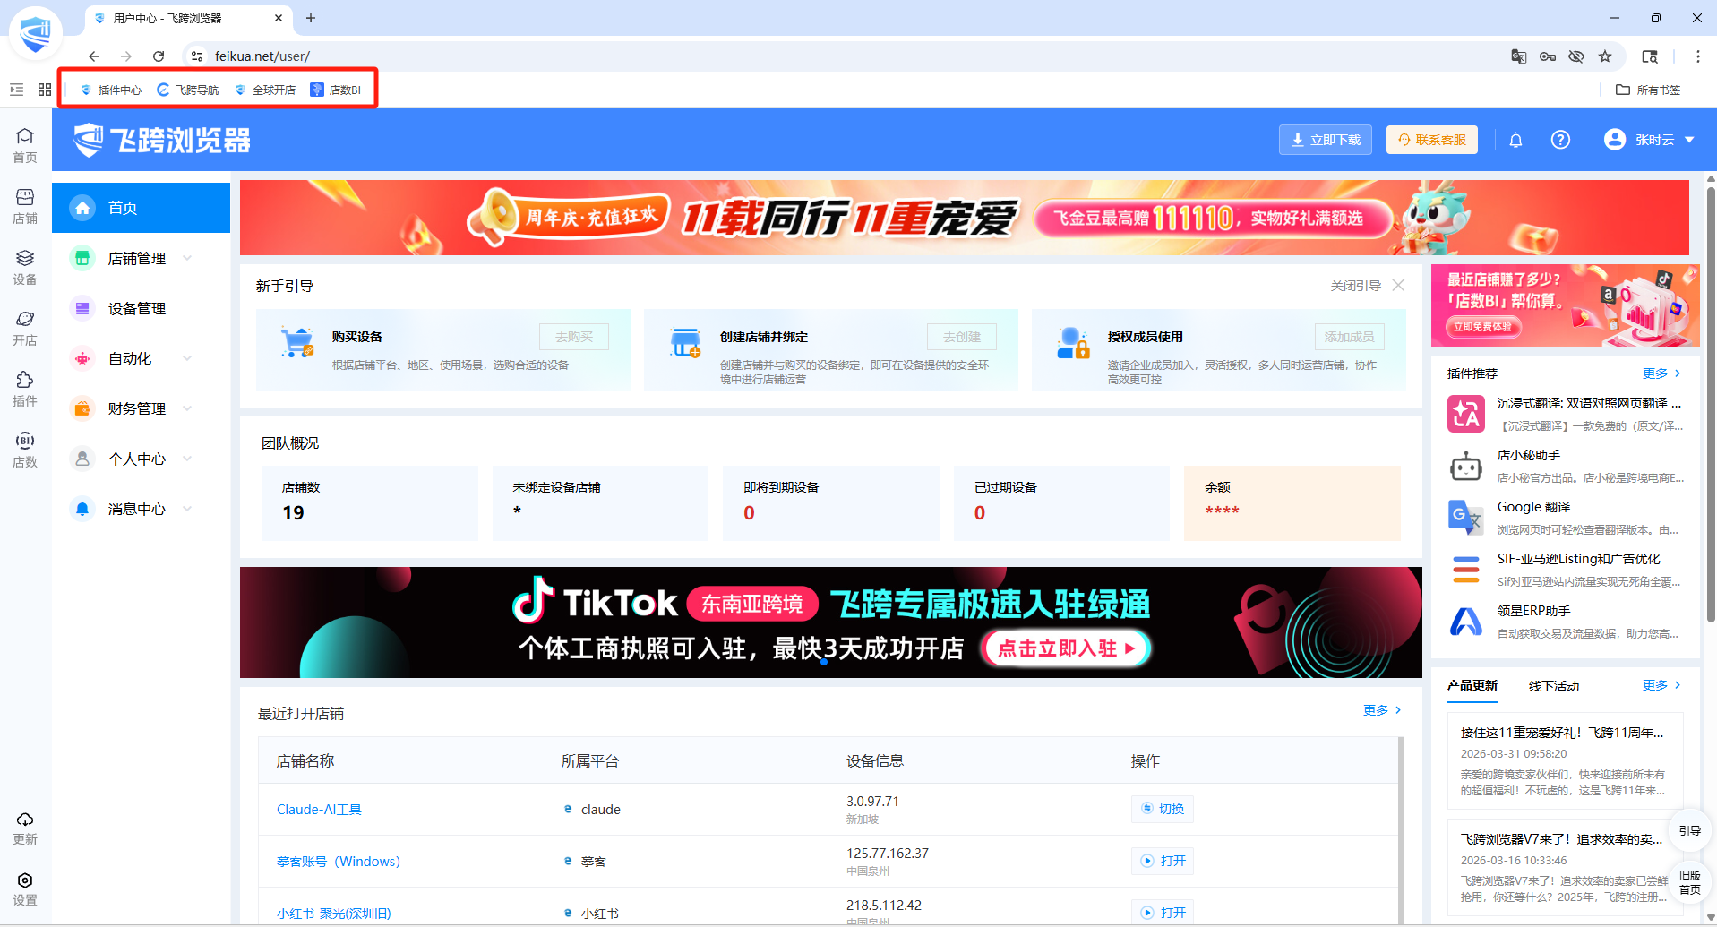Bookmark this page with the star icon
1717x927 pixels.
click(x=1605, y=56)
